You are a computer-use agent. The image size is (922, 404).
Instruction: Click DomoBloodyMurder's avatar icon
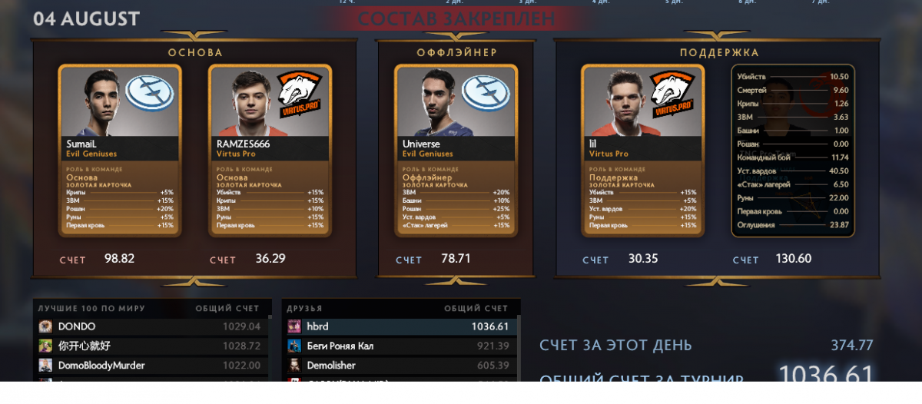click(45, 365)
